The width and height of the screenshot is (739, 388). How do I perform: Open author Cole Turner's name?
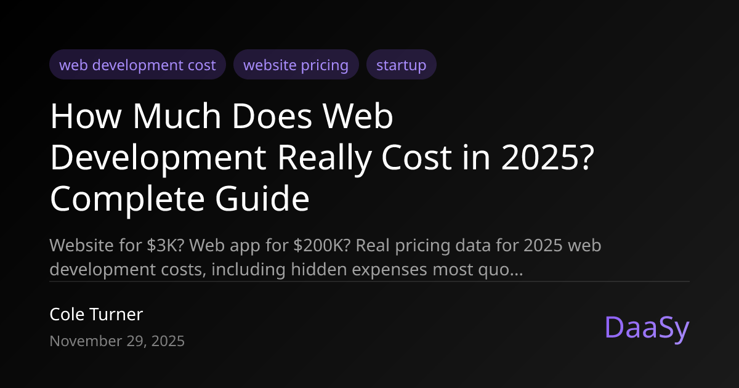[x=96, y=315]
